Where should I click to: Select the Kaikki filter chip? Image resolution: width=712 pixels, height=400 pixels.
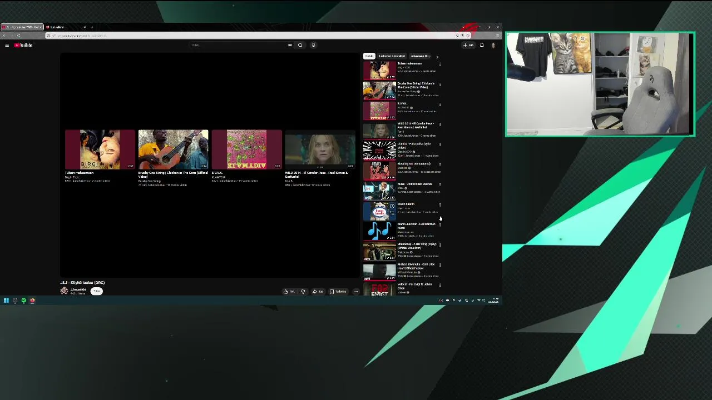click(369, 56)
